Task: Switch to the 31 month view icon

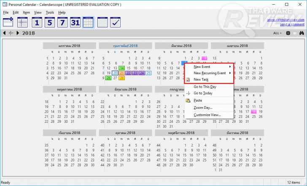Action: click(75, 22)
